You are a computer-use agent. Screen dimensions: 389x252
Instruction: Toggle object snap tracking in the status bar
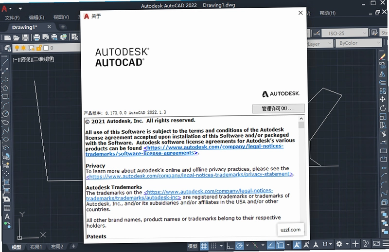pyautogui.click(x=271, y=245)
